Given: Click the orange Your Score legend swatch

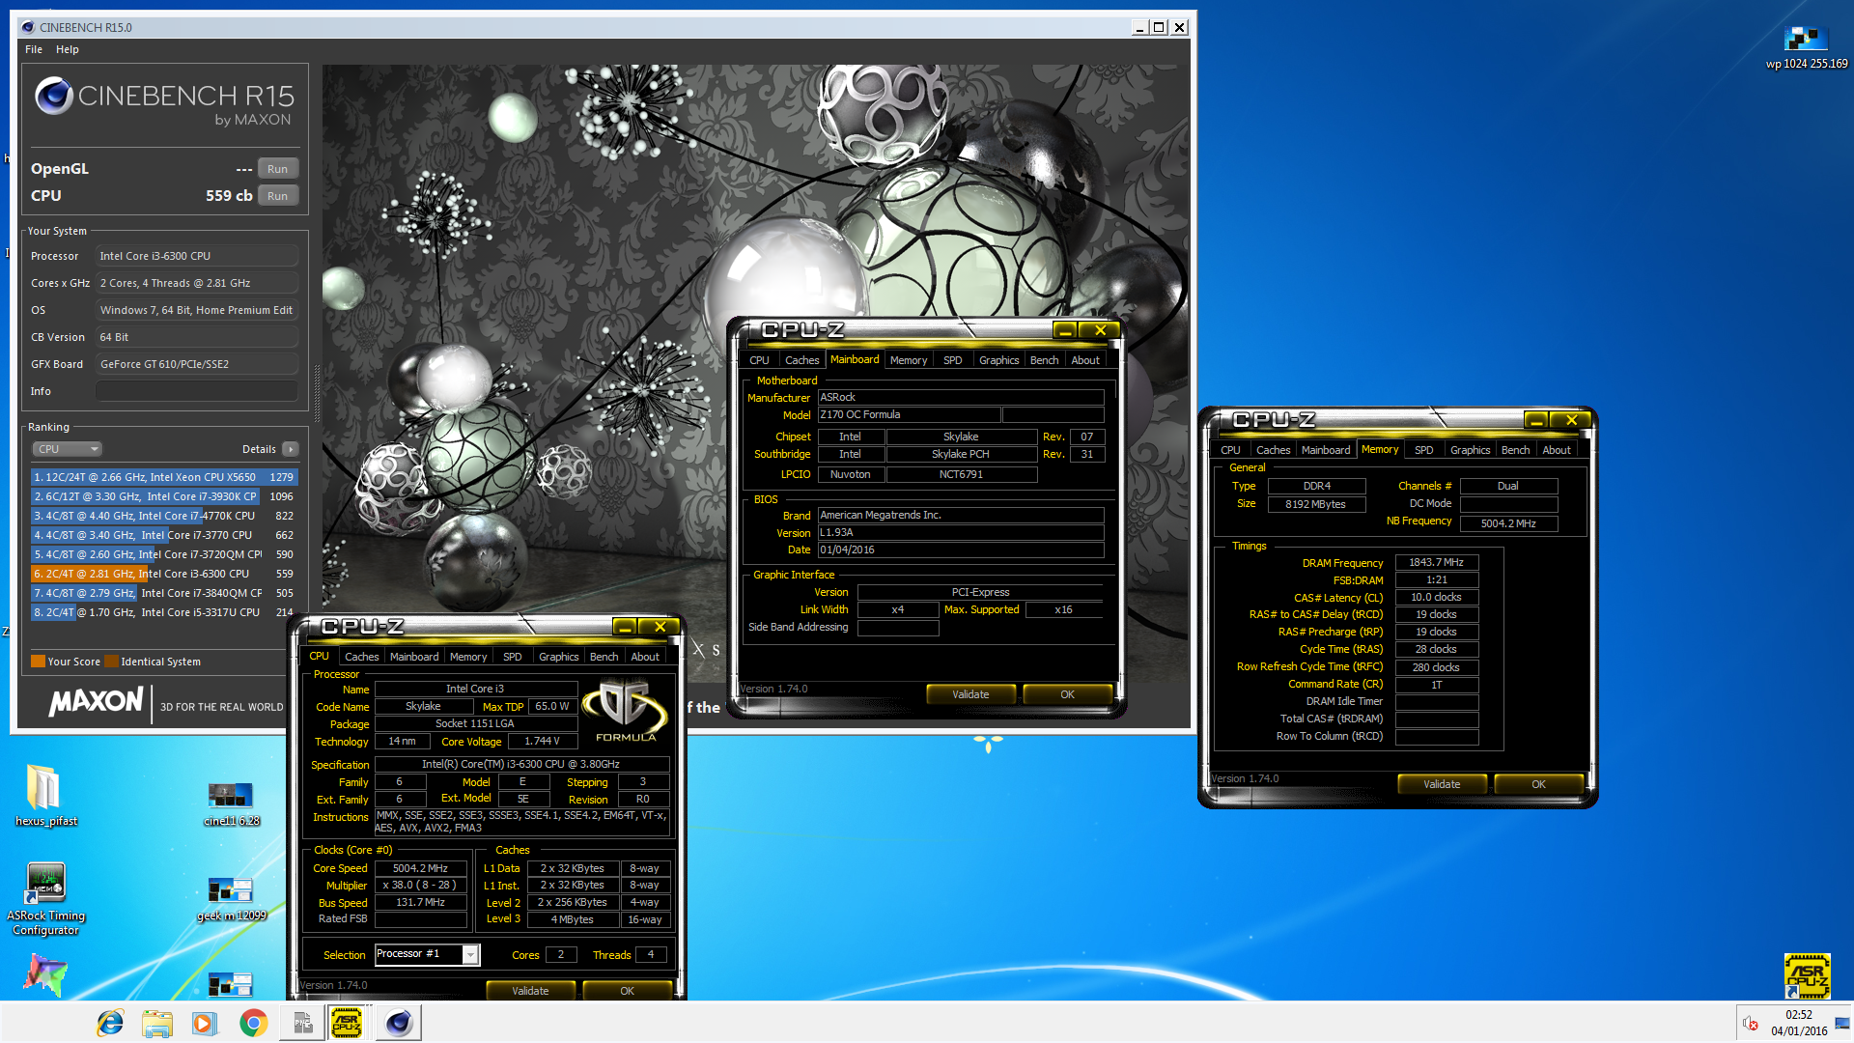Looking at the screenshot, I should (38, 662).
